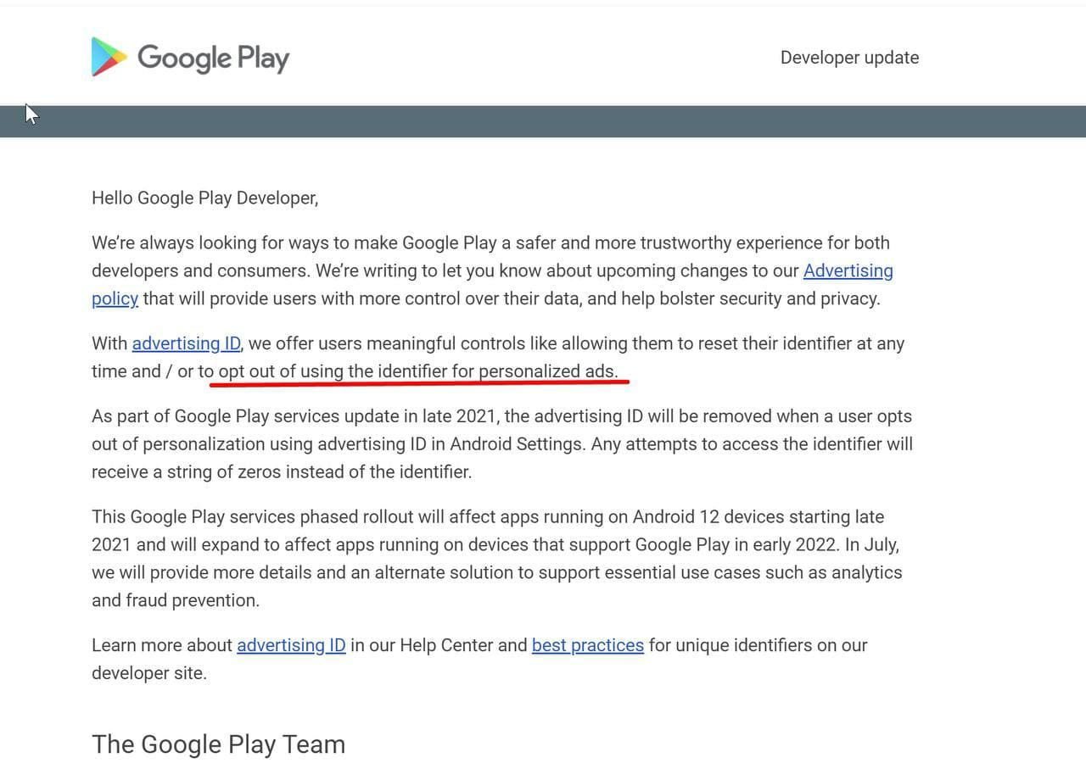Click the 'Developer update' header text
Screen dimensions: 1086x769
click(x=849, y=58)
